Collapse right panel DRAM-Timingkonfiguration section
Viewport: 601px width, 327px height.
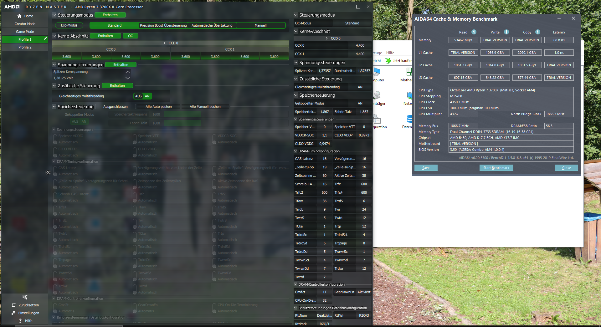point(295,151)
